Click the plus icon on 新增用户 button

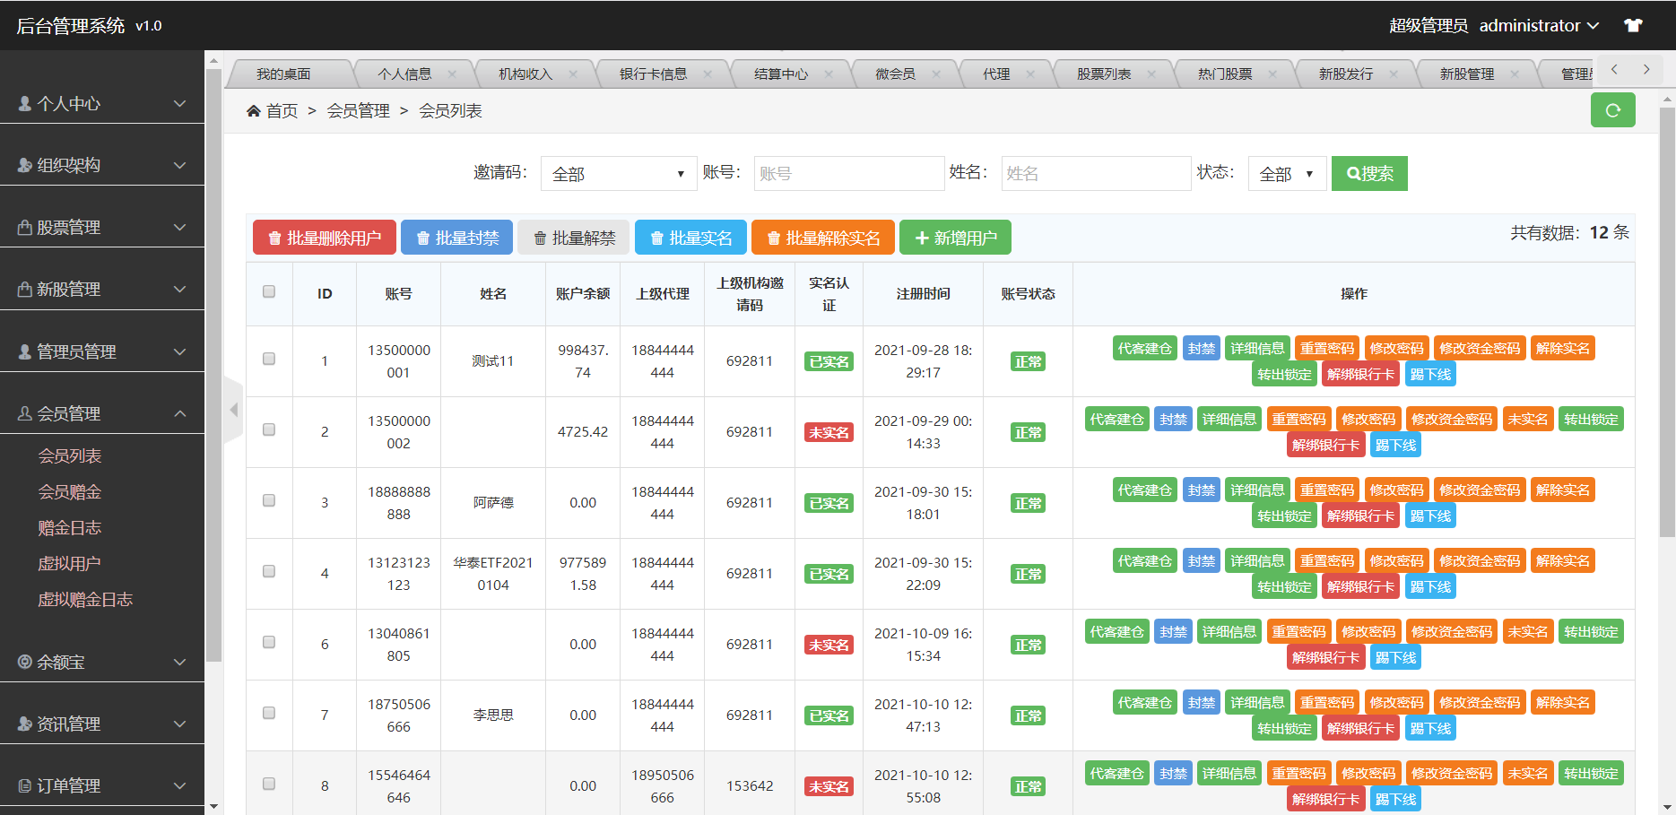[x=923, y=237]
